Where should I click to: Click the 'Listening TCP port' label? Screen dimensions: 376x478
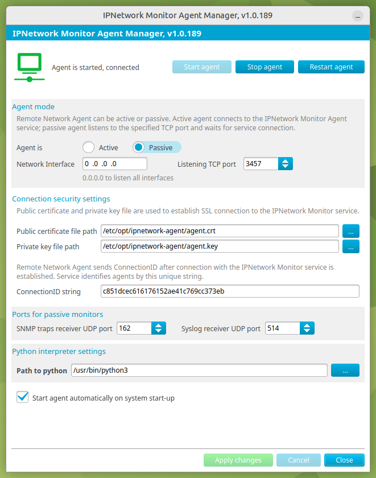(206, 164)
